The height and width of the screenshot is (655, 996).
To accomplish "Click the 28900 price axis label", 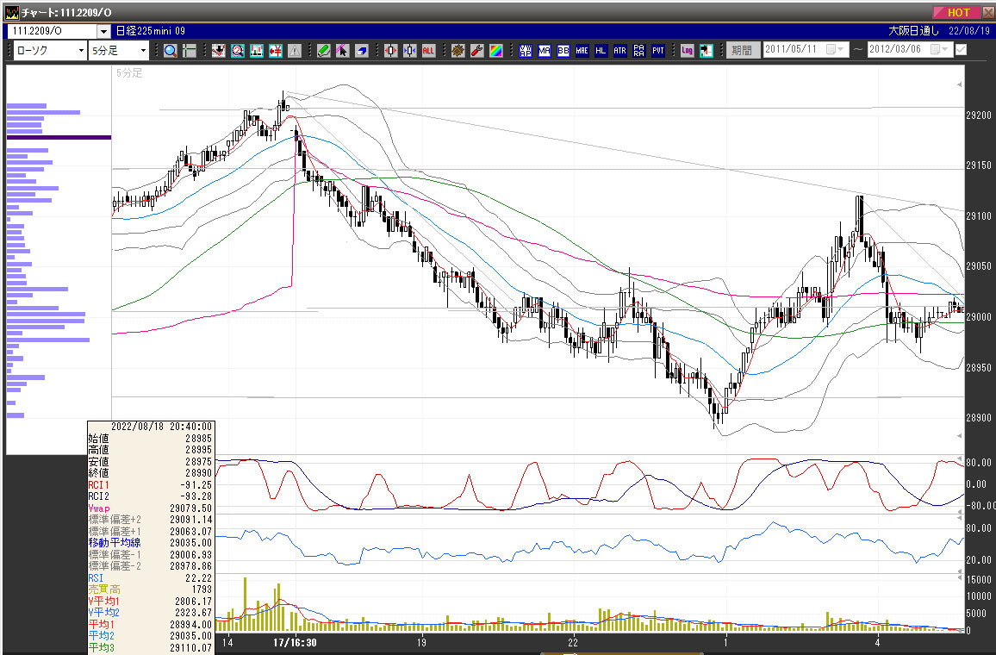I will coord(978,418).
